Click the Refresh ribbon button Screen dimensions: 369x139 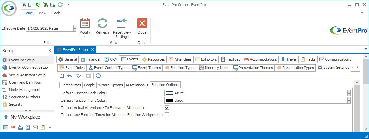click(102, 27)
